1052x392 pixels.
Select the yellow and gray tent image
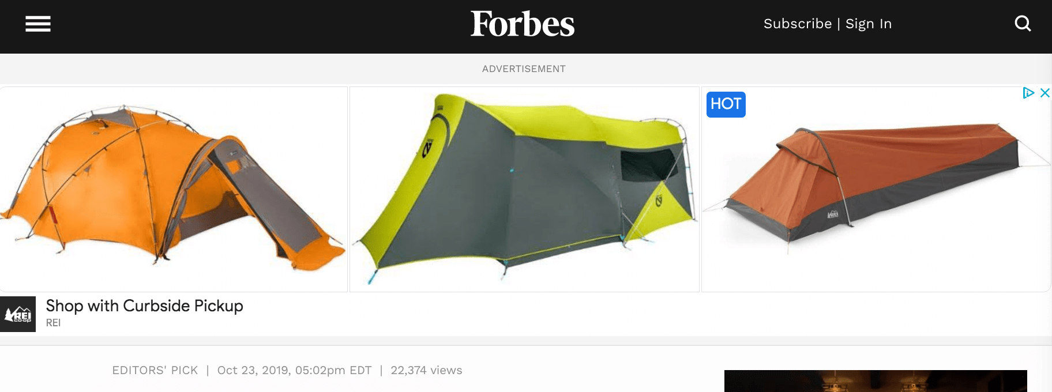524,189
